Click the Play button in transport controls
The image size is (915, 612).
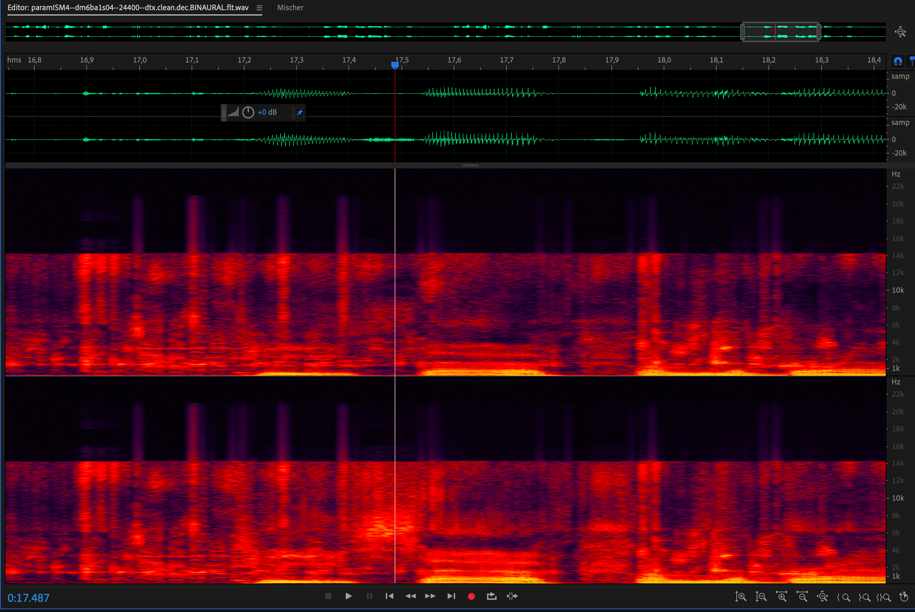(348, 596)
